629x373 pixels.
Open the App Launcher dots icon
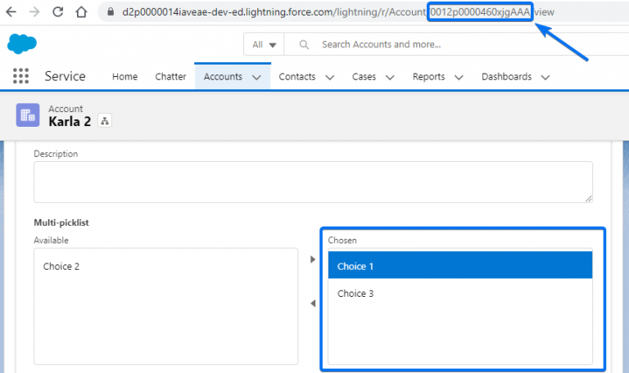[x=20, y=76]
